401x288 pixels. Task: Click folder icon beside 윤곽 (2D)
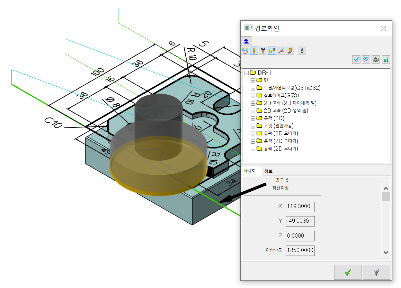pyautogui.click(x=259, y=118)
